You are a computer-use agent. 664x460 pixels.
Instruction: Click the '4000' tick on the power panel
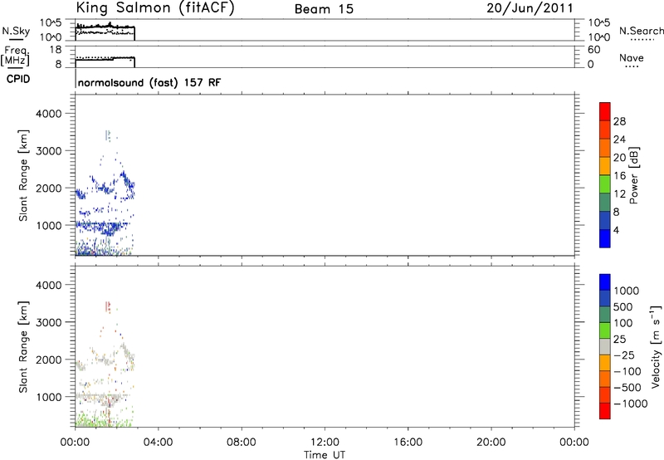point(49,114)
